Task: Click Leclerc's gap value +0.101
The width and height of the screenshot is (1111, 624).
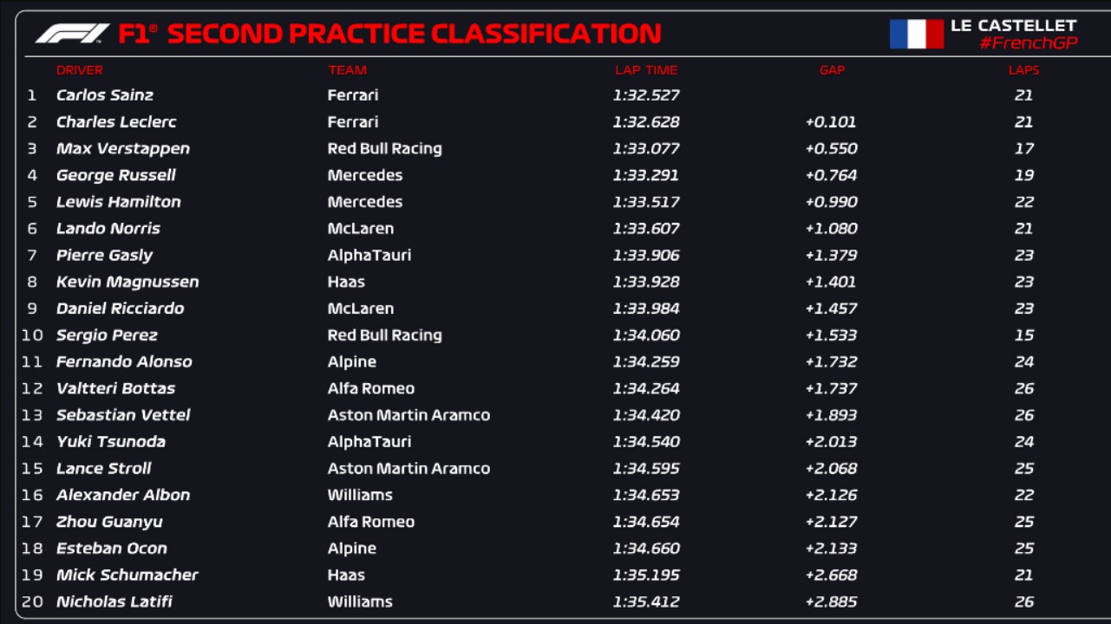Action: pos(831,122)
